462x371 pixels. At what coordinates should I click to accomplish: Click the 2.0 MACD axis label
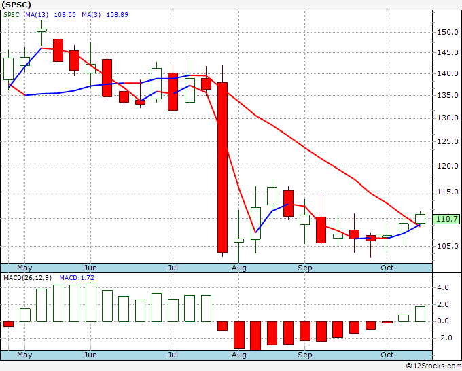(x=443, y=304)
